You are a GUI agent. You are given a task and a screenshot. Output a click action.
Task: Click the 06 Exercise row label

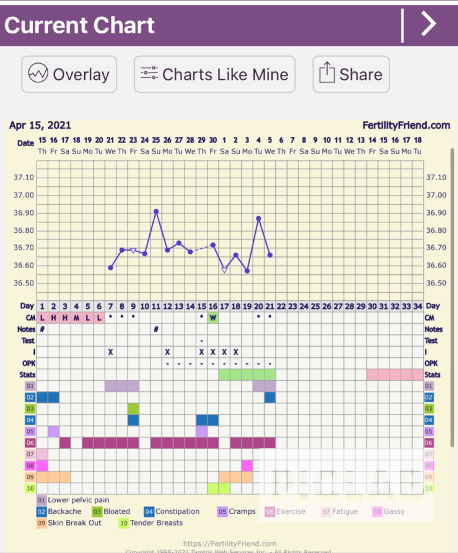[x=30, y=443]
